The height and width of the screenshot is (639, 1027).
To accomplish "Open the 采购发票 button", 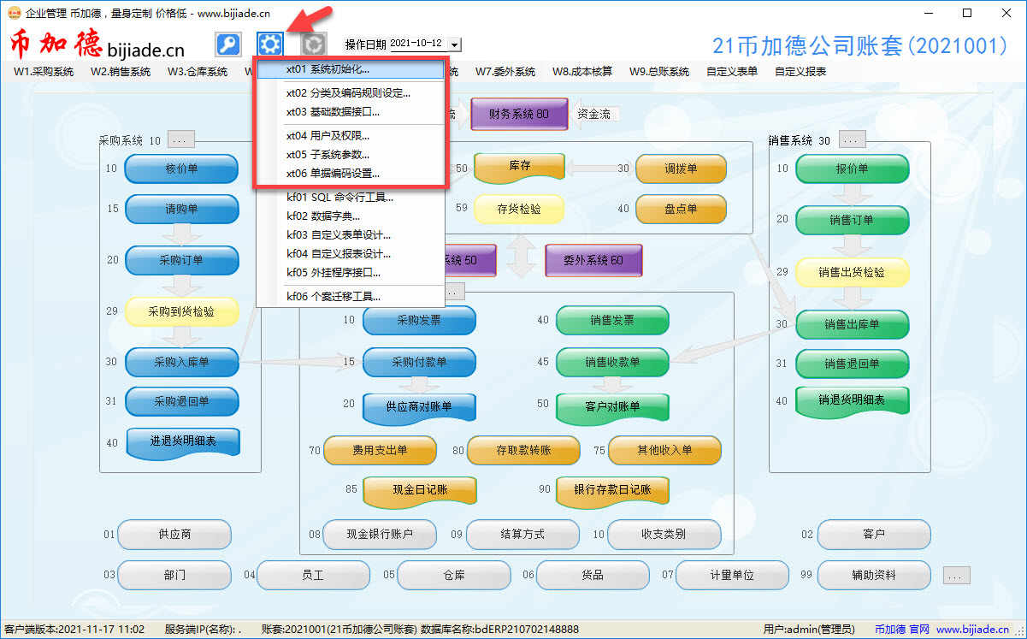I will click(x=419, y=321).
